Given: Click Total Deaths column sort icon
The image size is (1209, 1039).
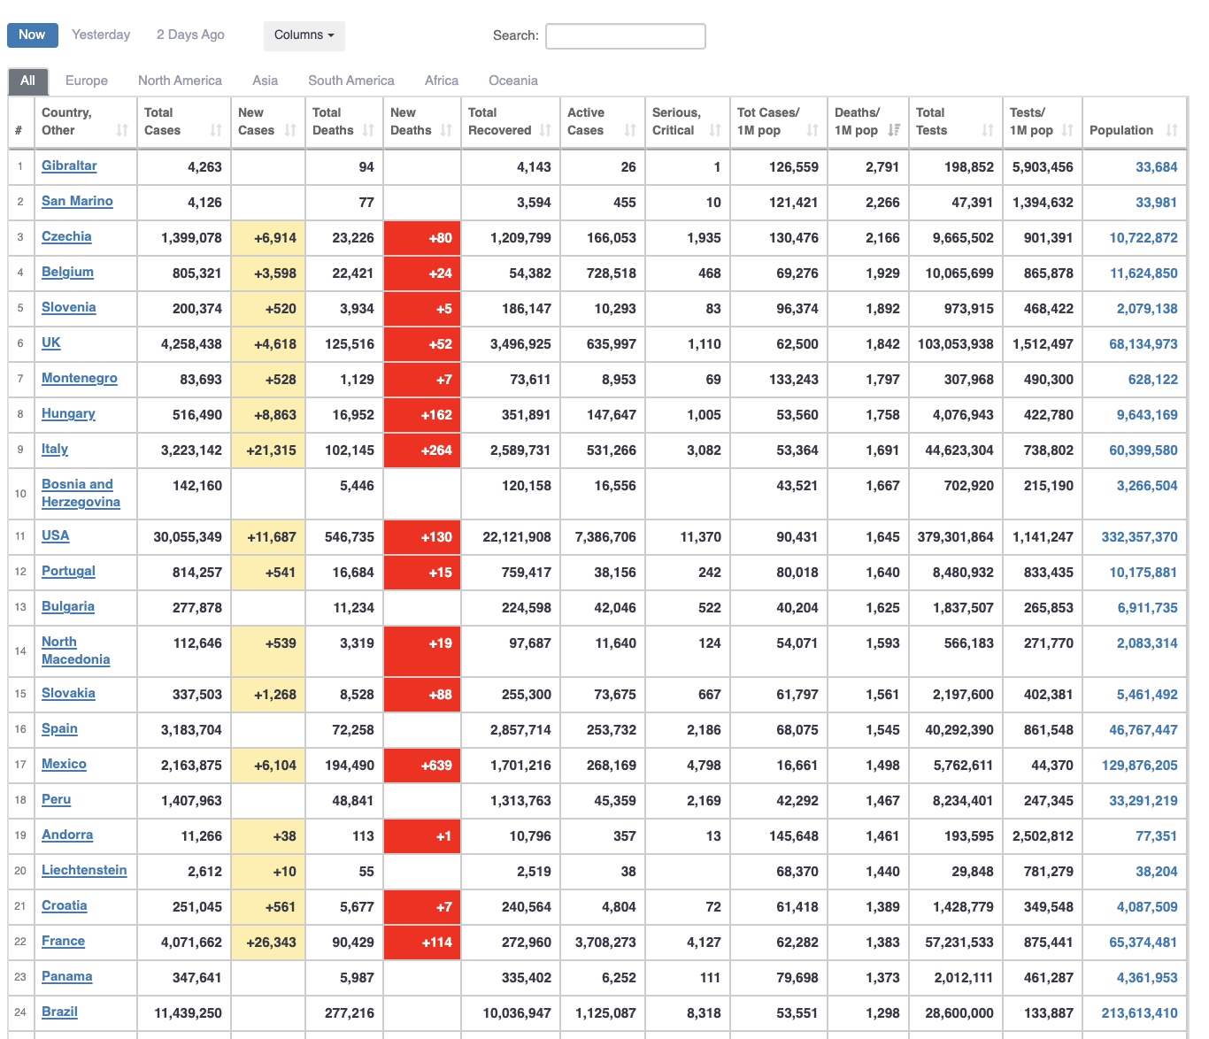Looking at the screenshot, I should [x=368, y=130].
